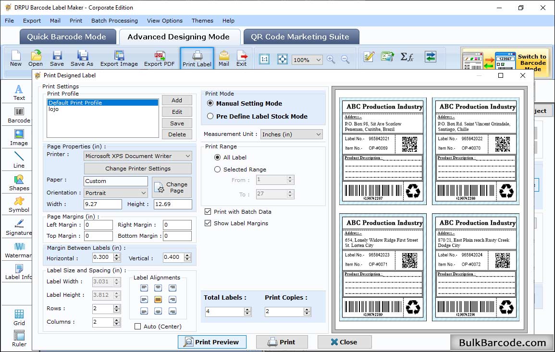Screen dimensions: 555x352
Task: Adjust the Horizontal margin spinner arrows
Action: coord(117,257)
